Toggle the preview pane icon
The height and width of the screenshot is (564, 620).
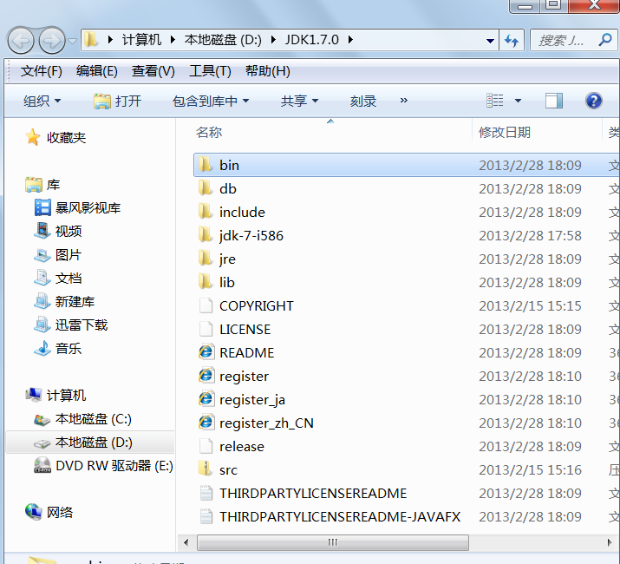coord(554,101)
